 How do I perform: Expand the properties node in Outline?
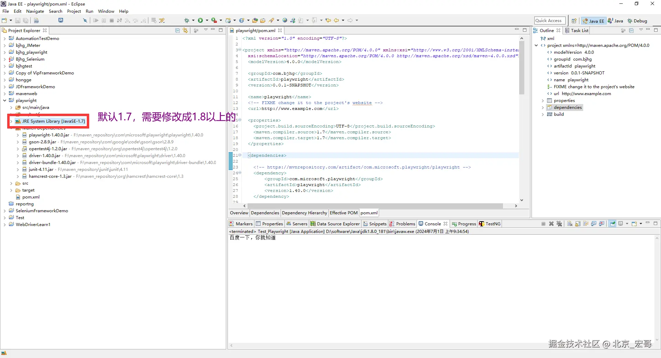pyautogui.click(x=543, y=101)
